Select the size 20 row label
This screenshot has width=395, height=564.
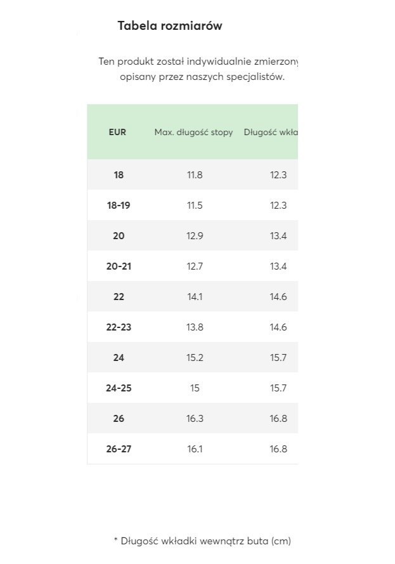tap(119, 236)
